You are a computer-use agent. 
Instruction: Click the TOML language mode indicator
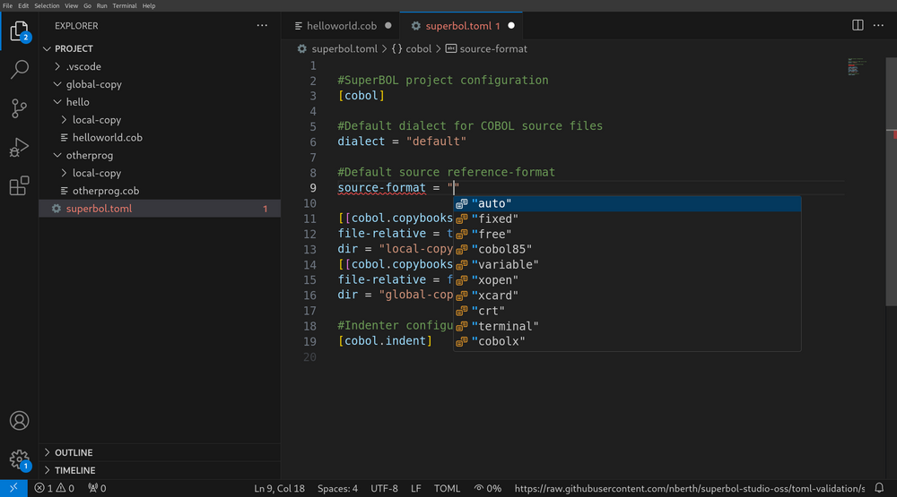click(447, 489)
